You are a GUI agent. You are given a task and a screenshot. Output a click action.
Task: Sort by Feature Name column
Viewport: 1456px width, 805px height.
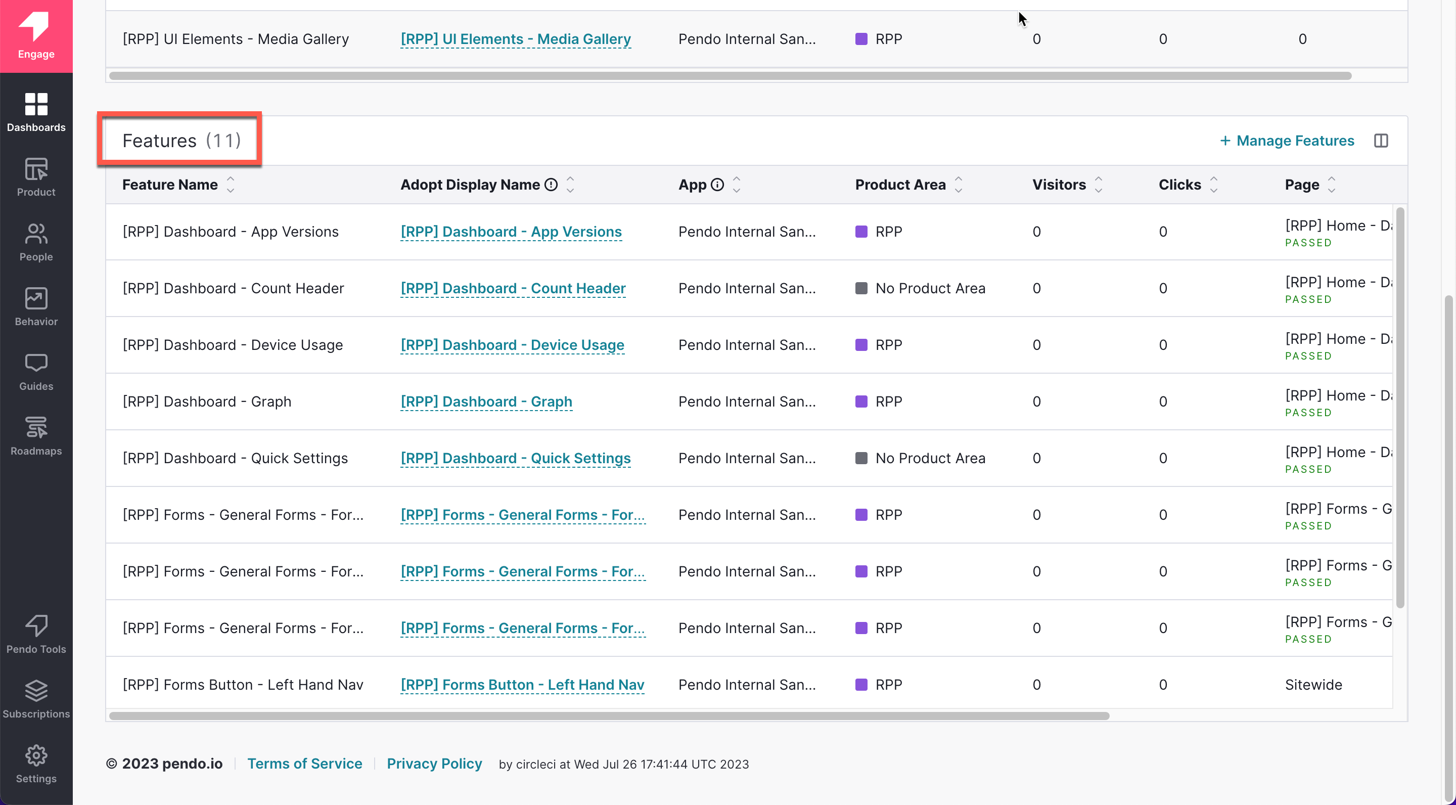tap(231, 185)
